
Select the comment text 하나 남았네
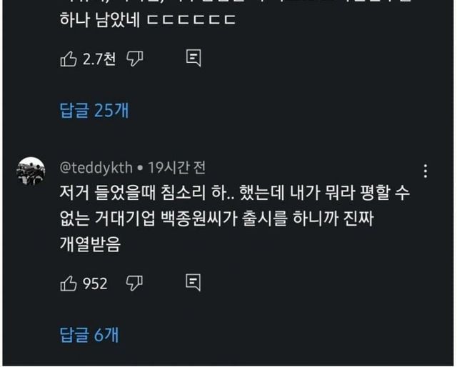click(100, 20)
